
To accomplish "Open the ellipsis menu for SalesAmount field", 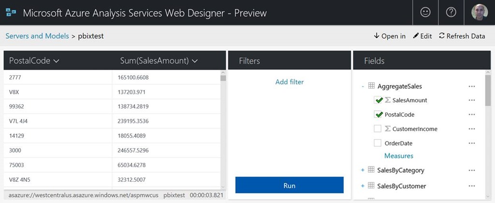I will [x=472, y=101].
